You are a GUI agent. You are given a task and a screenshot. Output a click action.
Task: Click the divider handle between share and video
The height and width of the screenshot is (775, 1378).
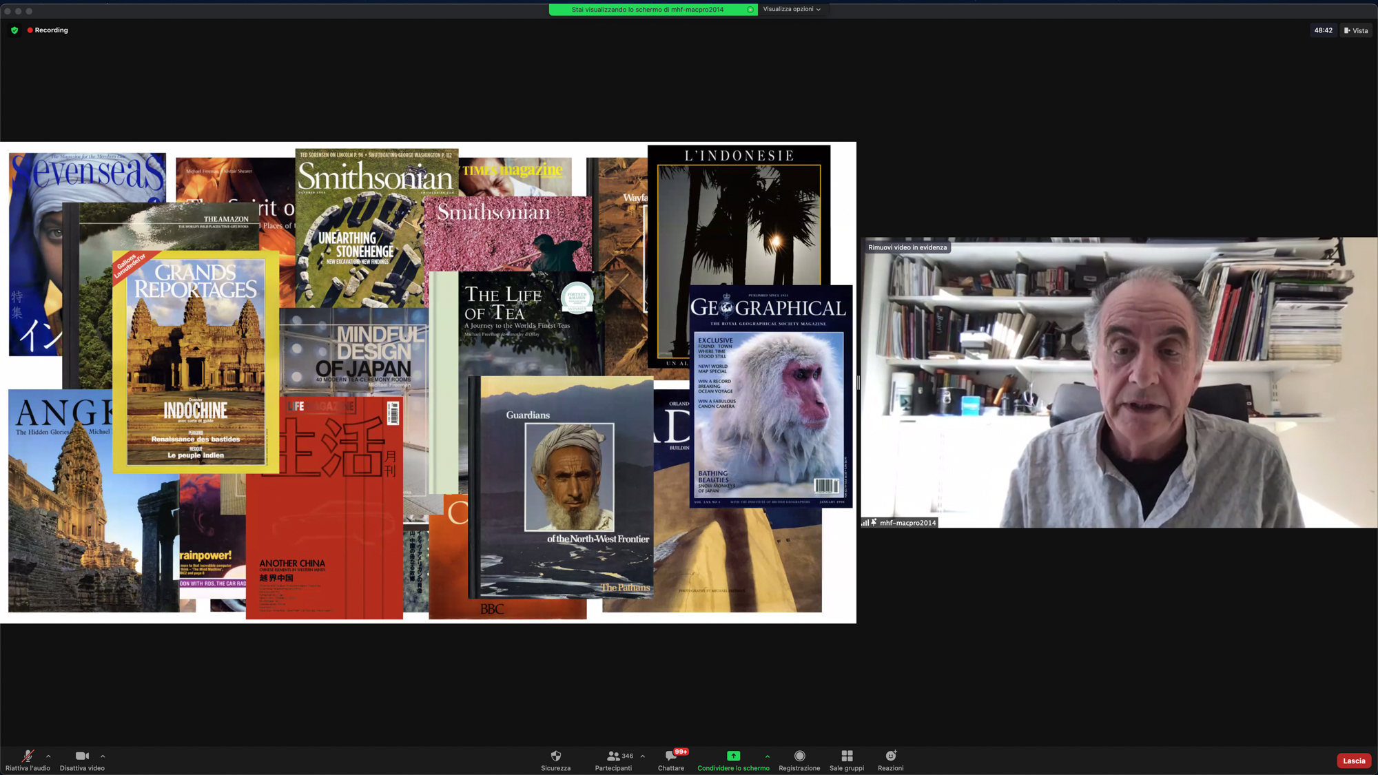tap(858, 383)
